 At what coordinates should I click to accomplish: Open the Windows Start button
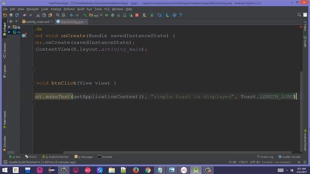4,170
